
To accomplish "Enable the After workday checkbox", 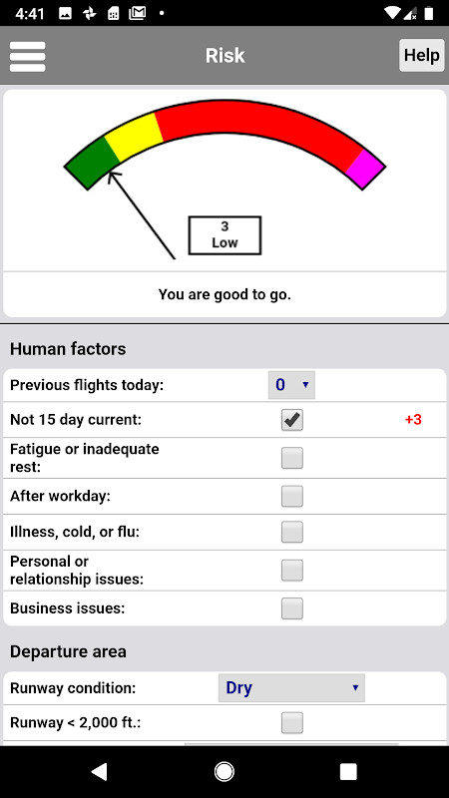I will (x=292, y=496).
